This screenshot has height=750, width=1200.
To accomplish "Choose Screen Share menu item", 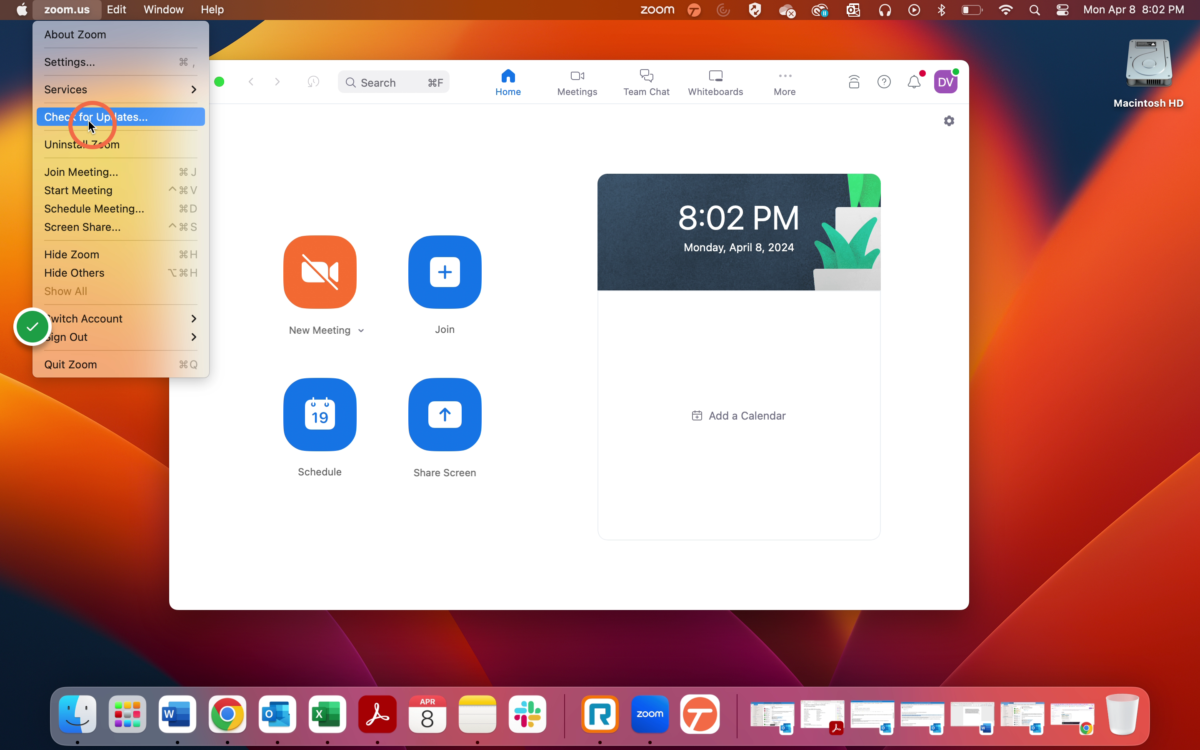I will tap(120, 227).
